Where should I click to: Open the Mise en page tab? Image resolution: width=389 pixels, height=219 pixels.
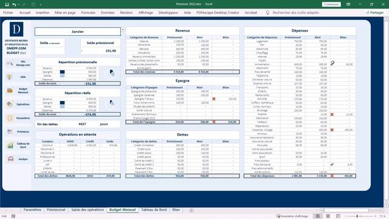pos(65,12)
